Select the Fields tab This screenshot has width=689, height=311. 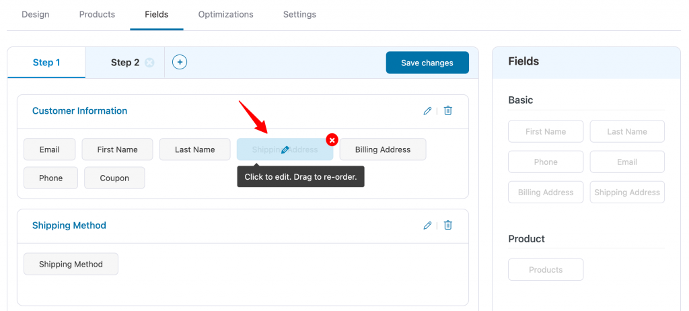tap(156, 15)
